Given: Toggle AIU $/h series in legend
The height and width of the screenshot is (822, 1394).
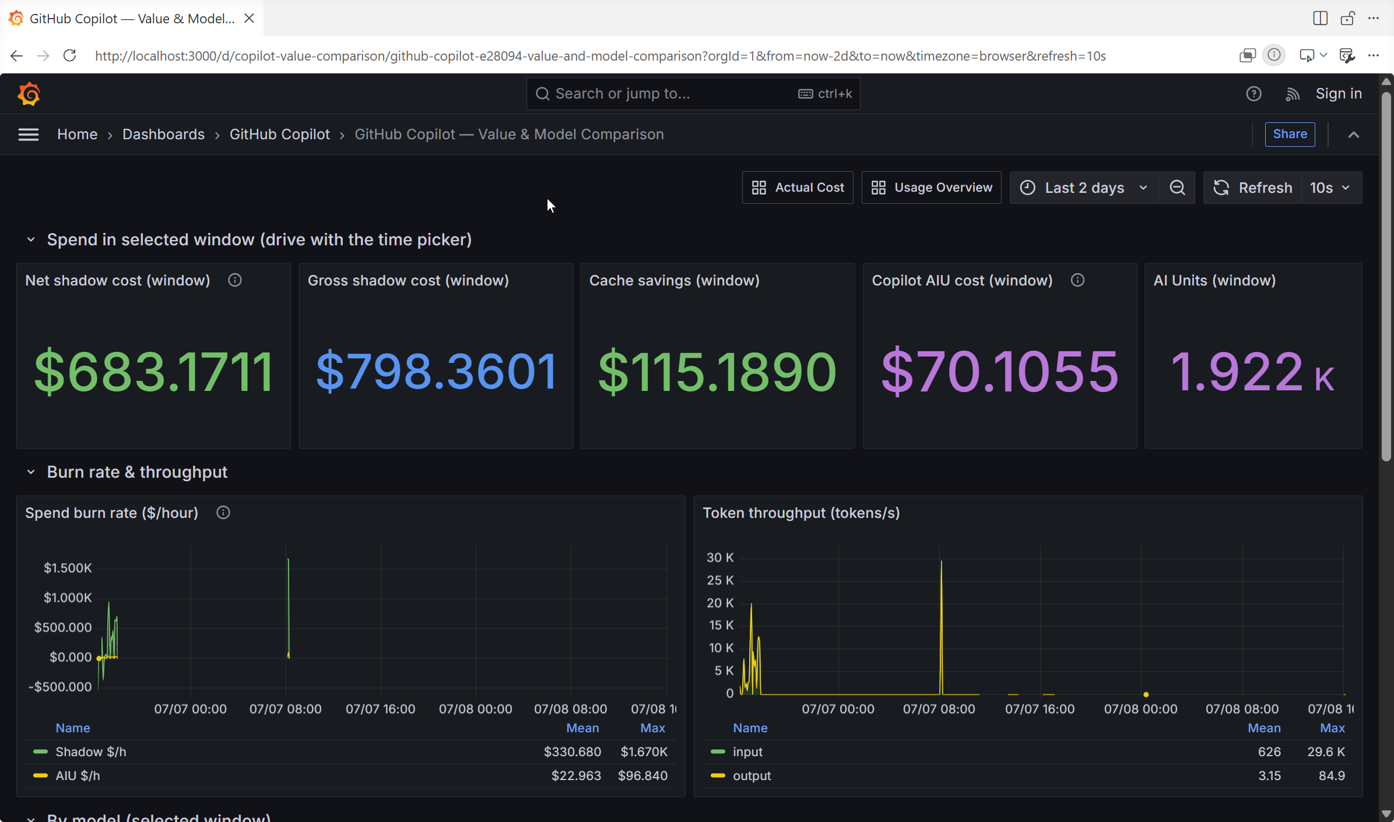Looking at the screenshot, I should 78,775.
